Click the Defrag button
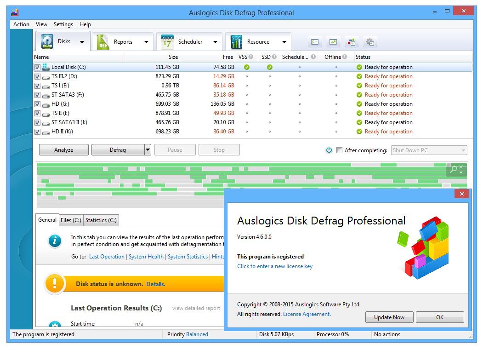483x350 pixels. 118,150
